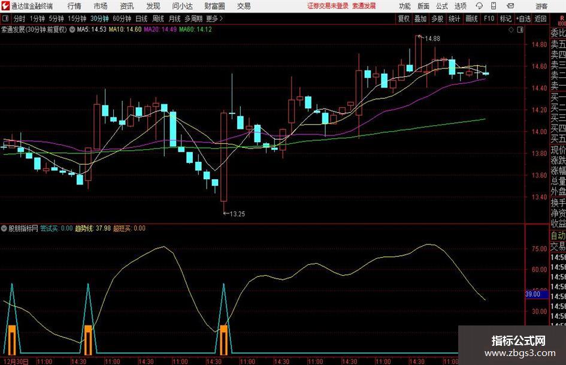Expand main chart indicator dropdown arrow
566x365 pixels.
(x=72, y=29)
